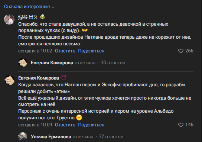Click the pink tomato status icon by Евгения Комарова

coord(63,78)
